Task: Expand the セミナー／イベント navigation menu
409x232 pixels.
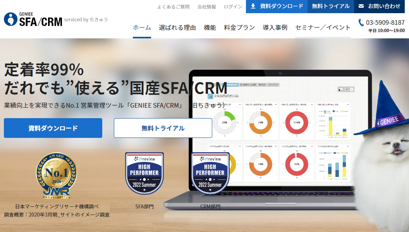Action: click(x=323, y=27)
